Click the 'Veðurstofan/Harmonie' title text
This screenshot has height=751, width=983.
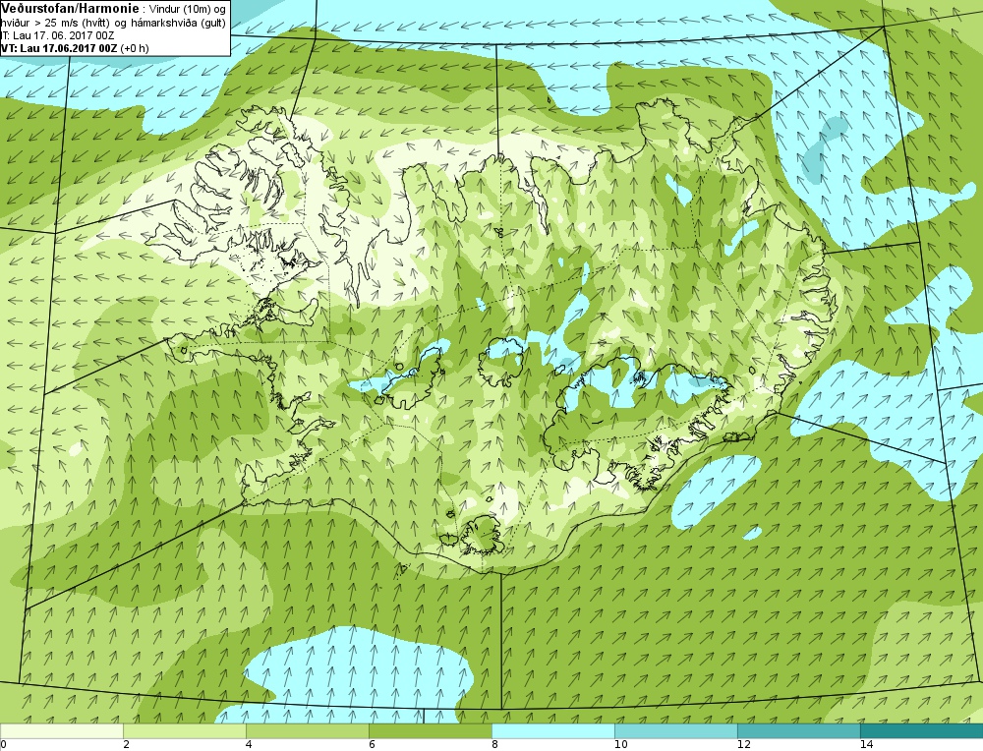(x=69, y=10)
